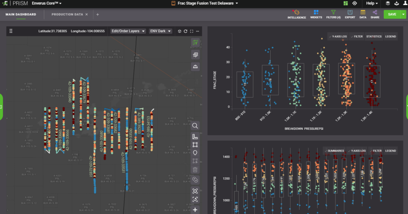Open the Widgets menu

316,13
